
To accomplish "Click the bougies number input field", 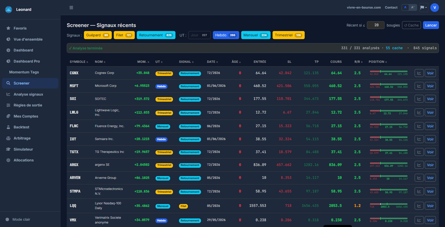I will click(x=376, y=25).
